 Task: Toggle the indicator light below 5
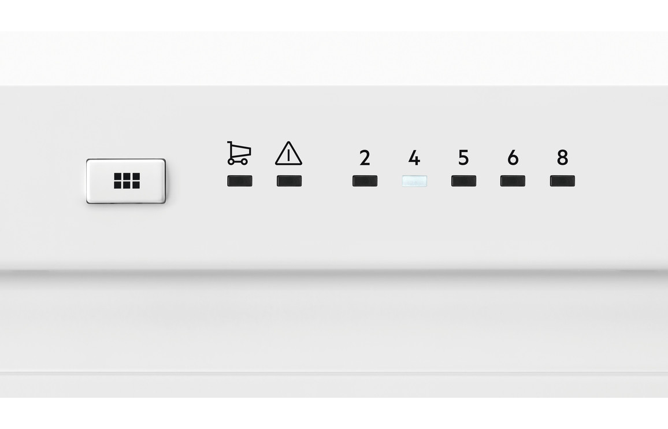[463, 181]
